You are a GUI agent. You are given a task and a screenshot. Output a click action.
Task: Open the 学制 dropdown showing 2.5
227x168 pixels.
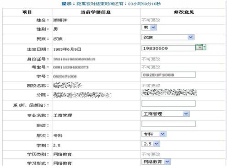pos(151,144)
